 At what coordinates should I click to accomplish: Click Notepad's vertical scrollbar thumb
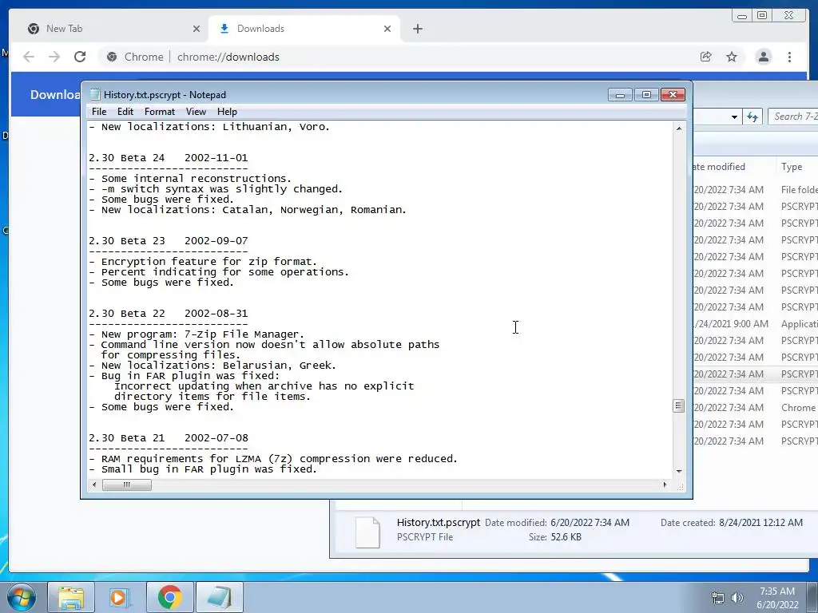(x=679, y=406)
